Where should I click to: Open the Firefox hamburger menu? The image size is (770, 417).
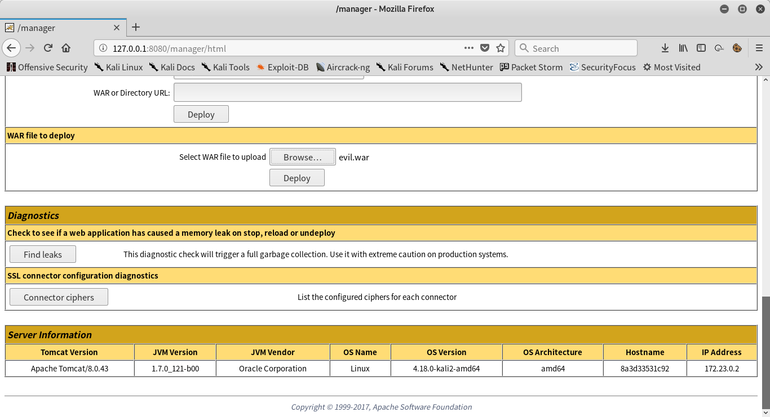pos(759,48)
